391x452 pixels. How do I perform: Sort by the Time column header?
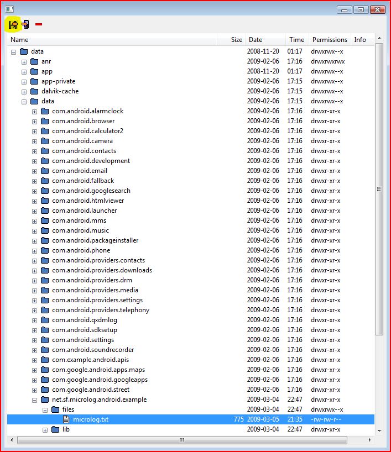[297, 39]
